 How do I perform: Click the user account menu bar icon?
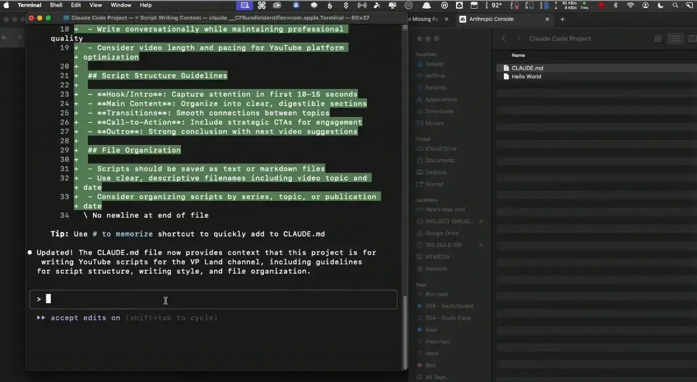pos(646,5)
